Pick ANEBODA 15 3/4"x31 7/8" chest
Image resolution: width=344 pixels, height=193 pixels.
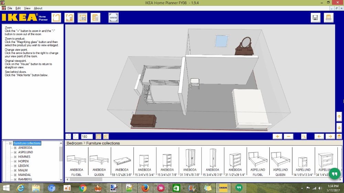tap(167, 162)
